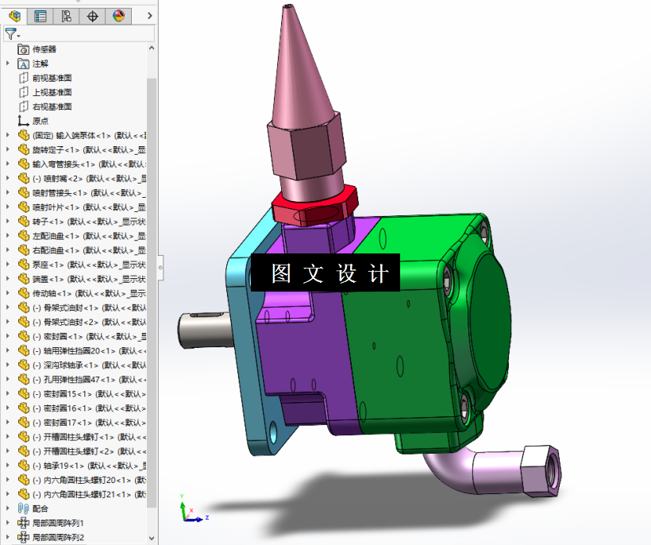Select the 局部圆周阵列1 pattern icon

[23, 523]
